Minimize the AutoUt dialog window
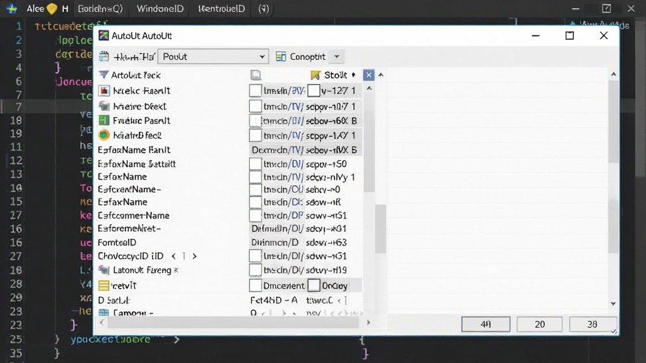Image resolution: width=646 pixels, height=363 pixels. tap(536, 36)
